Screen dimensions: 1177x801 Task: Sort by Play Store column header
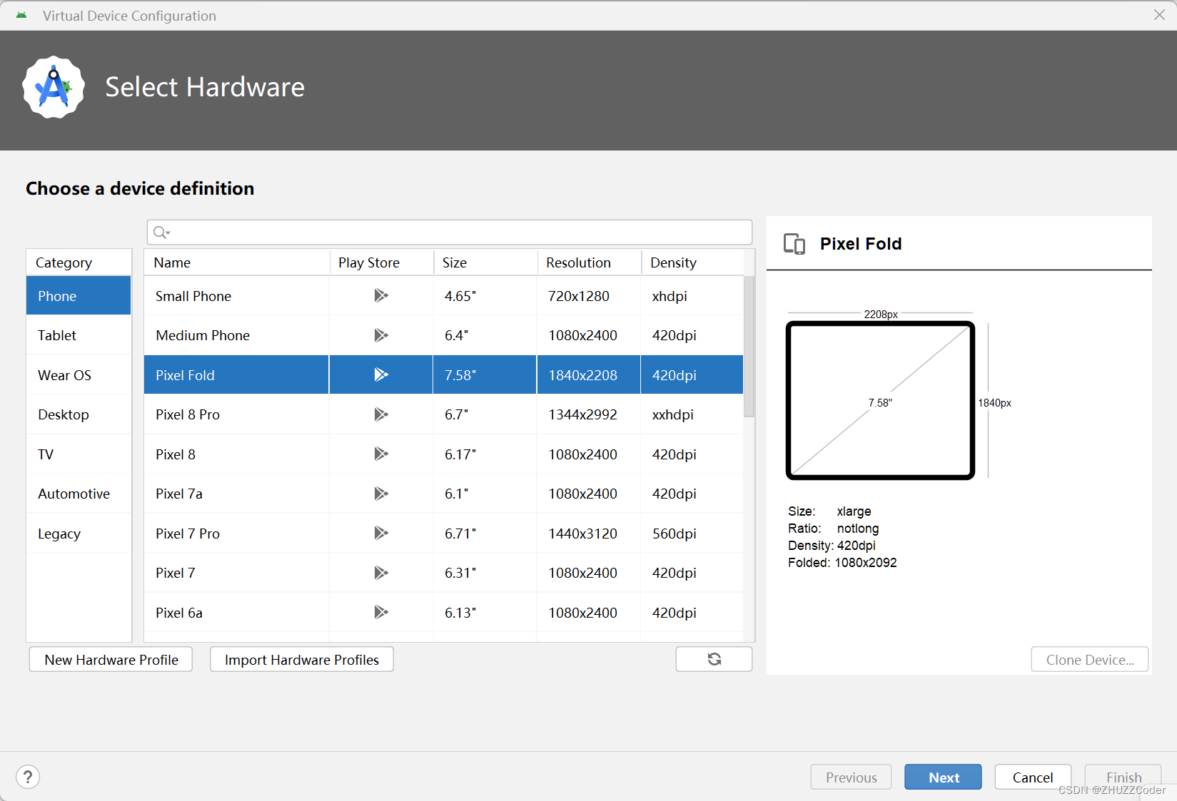point(381,262)
